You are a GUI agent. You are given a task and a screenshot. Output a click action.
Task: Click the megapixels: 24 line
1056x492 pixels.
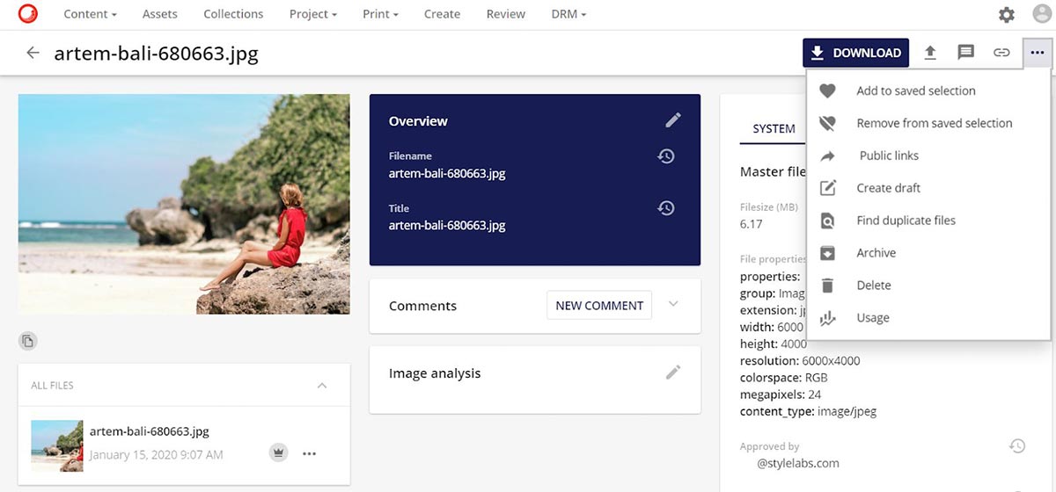point(781,394)
